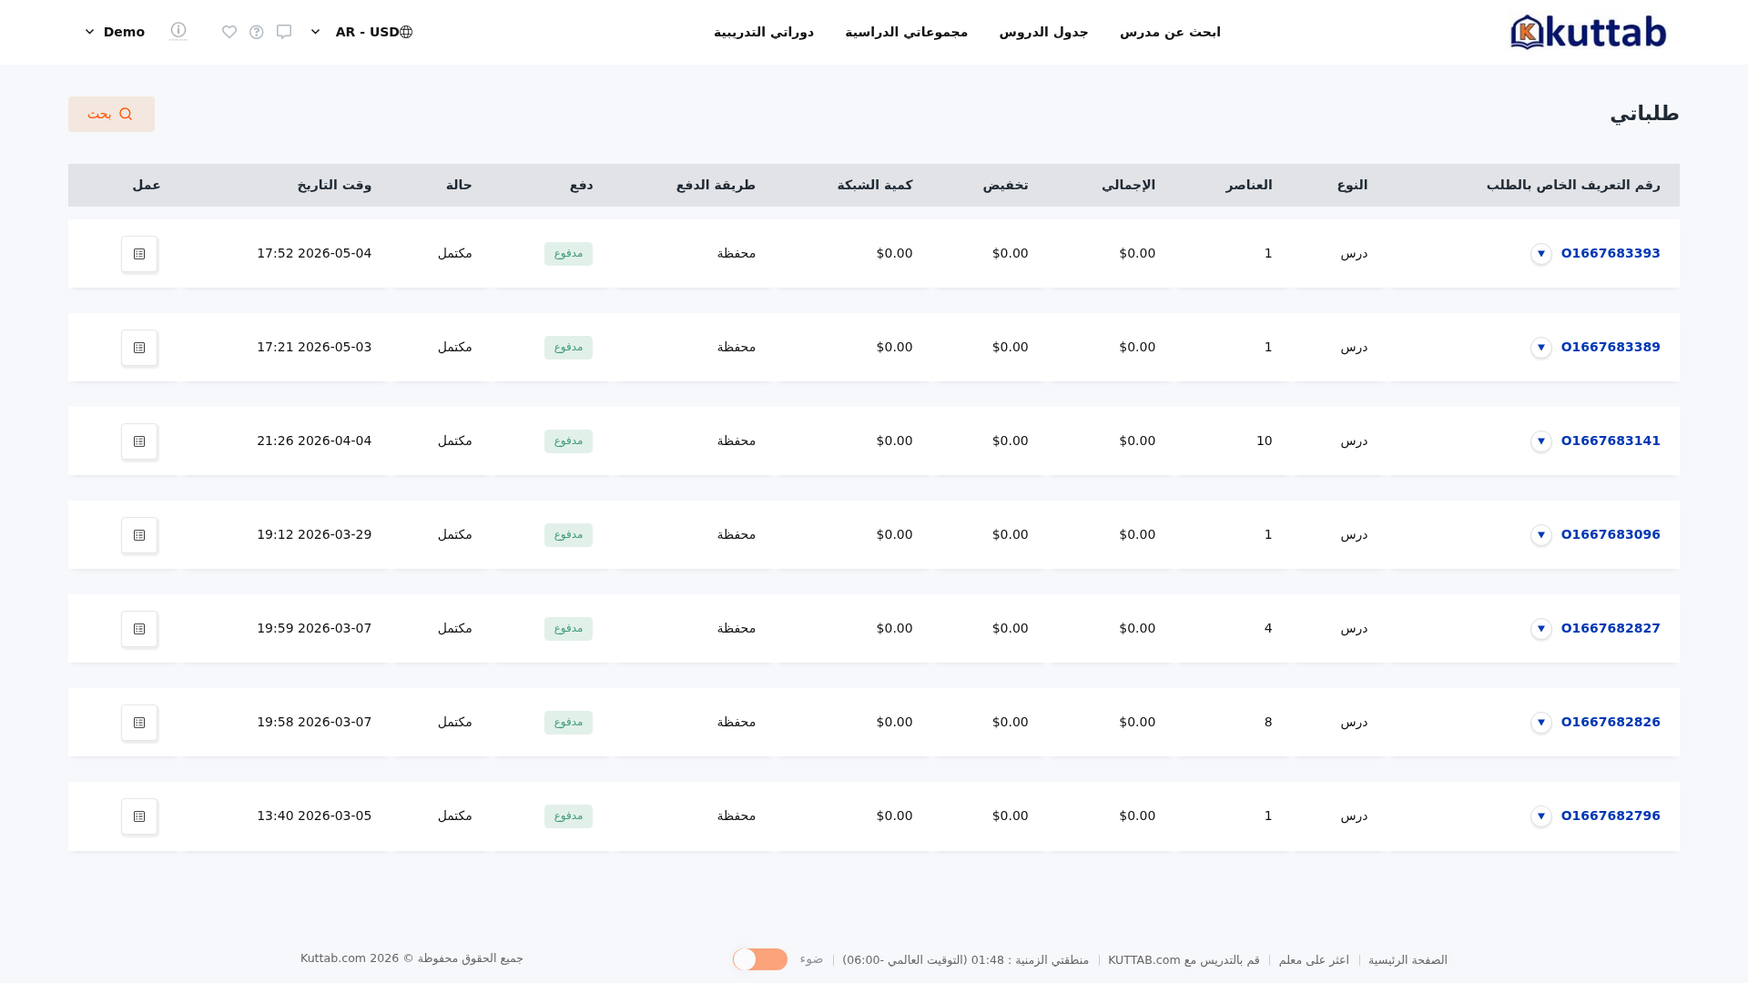Open مجموعاتي الدراسية menu item
The width and height of the screenshot is (1748, 983).
906,32
